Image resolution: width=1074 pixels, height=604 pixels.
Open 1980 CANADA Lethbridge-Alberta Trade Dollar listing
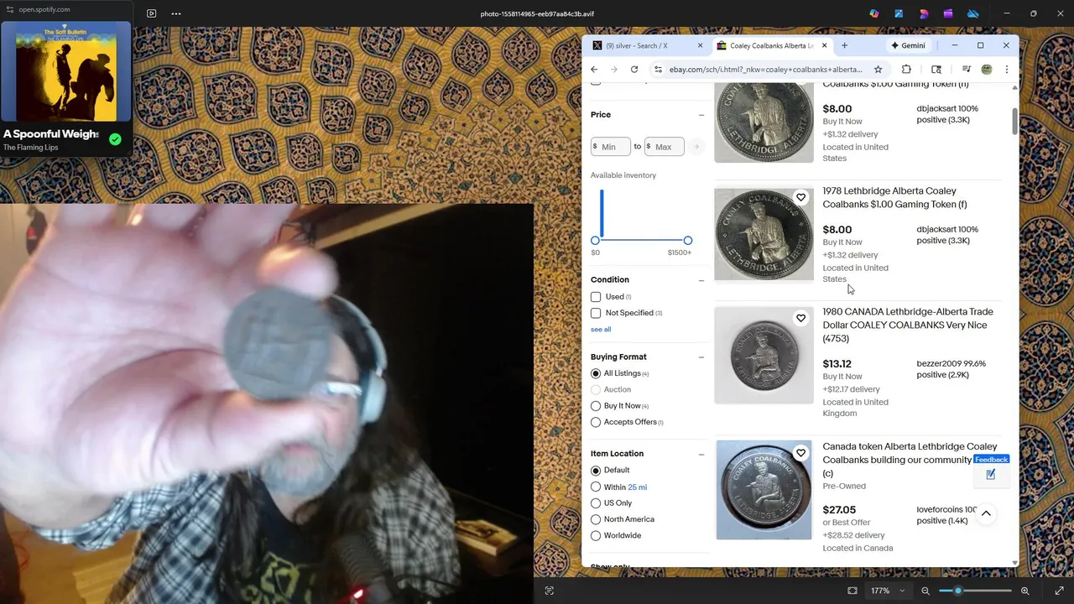(x=908, y=325)
